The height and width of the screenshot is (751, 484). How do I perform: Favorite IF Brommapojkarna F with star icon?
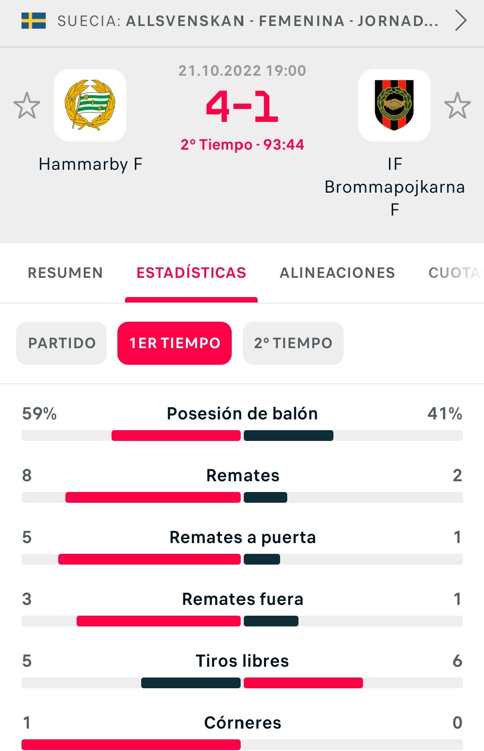457,106
